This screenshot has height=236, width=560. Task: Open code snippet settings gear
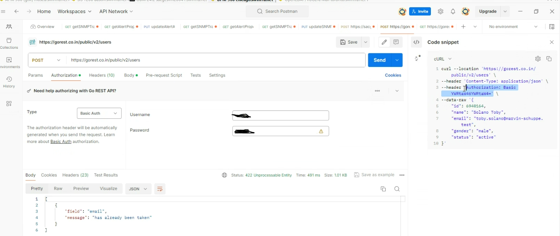coord(537,59)
